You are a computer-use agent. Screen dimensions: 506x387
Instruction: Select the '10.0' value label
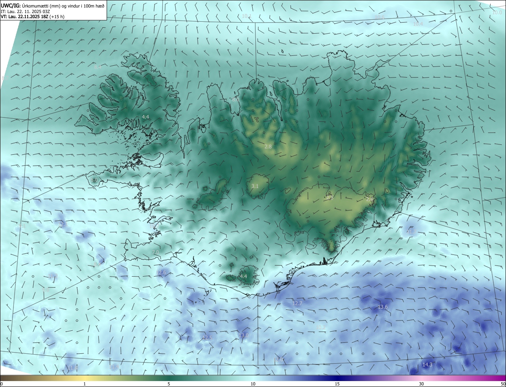(x=497, y=13)
